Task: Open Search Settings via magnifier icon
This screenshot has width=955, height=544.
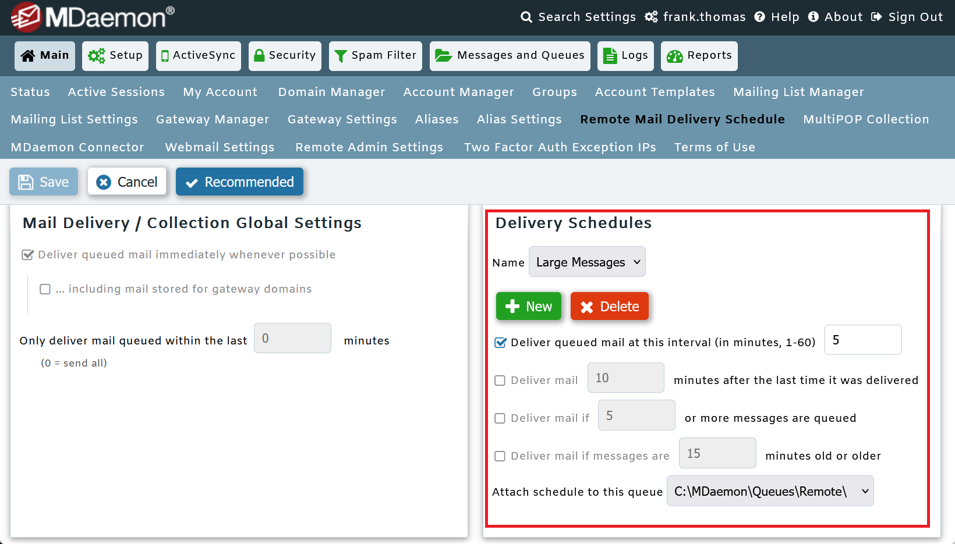Action: pyautogui.click(x=526, y=17)
